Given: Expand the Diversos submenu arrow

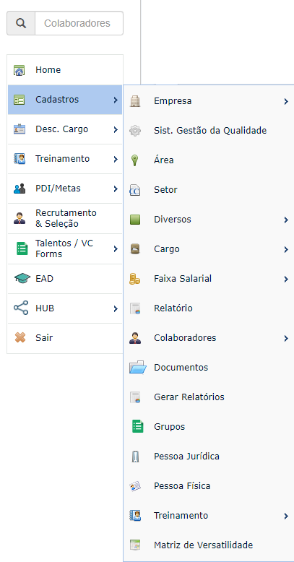Looking at the screenshot, I should (x=286, y=220).
